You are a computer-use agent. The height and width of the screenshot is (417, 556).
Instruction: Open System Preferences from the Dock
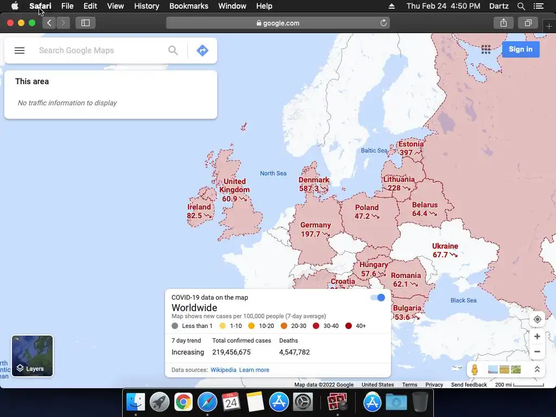[x=303, y=402]
